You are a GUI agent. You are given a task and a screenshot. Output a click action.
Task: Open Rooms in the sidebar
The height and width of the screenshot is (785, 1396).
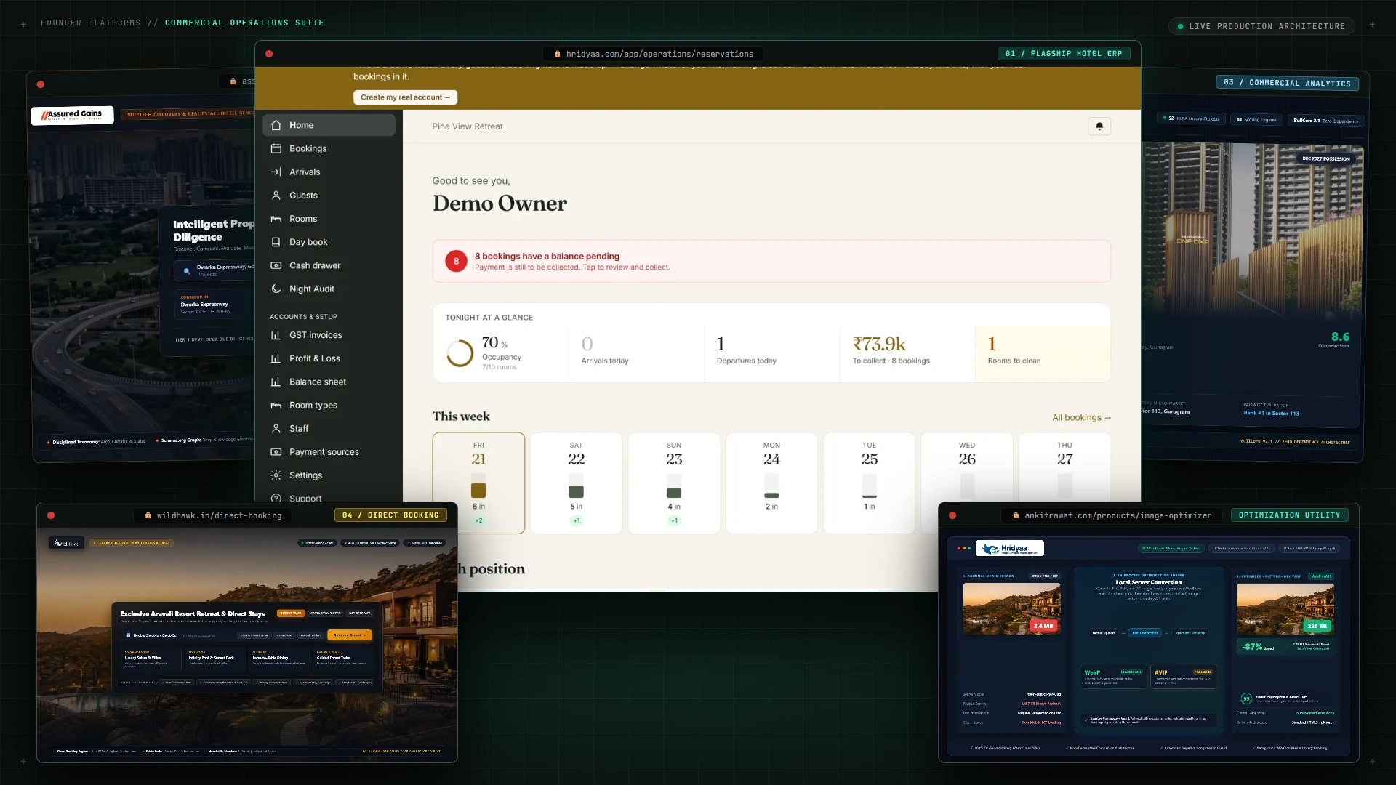point(329,219)
